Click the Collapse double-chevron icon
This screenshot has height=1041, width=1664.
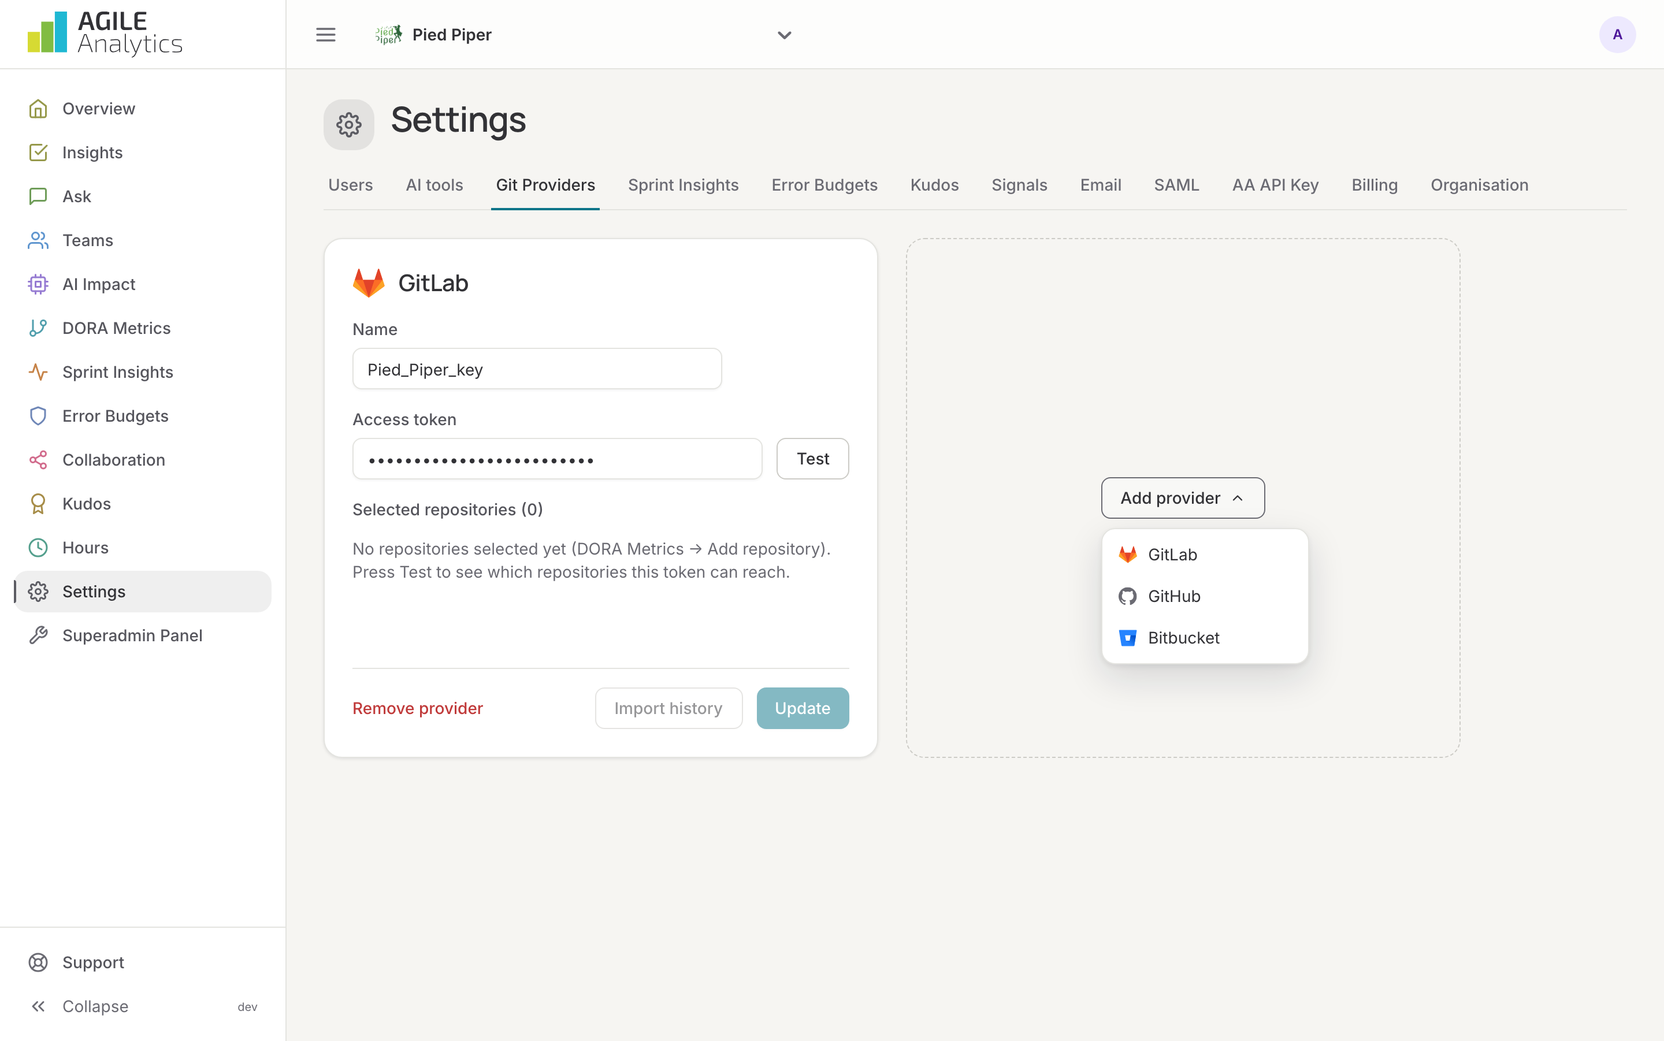click(38, 1006)
